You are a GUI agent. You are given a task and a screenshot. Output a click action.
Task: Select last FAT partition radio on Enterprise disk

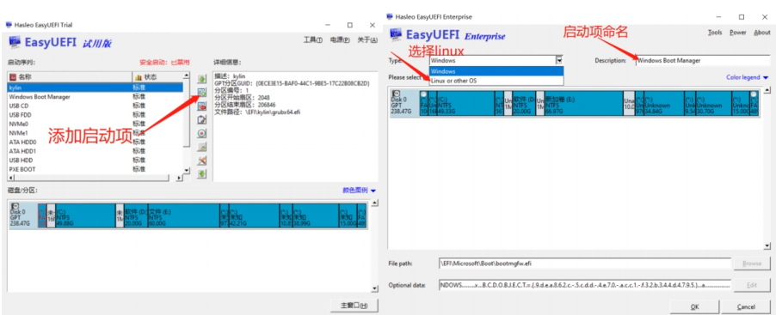pyautogui.click(x=754, y=94)
